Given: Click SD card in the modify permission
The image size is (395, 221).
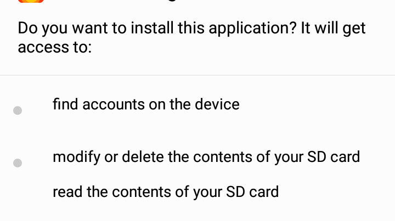Looking at the screenshot, I should 334,157.
